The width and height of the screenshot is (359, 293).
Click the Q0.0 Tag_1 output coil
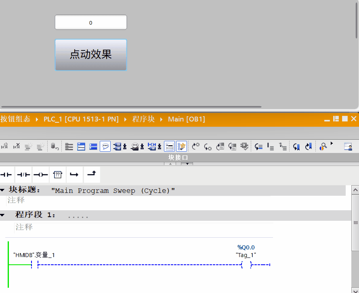point(246,265)
